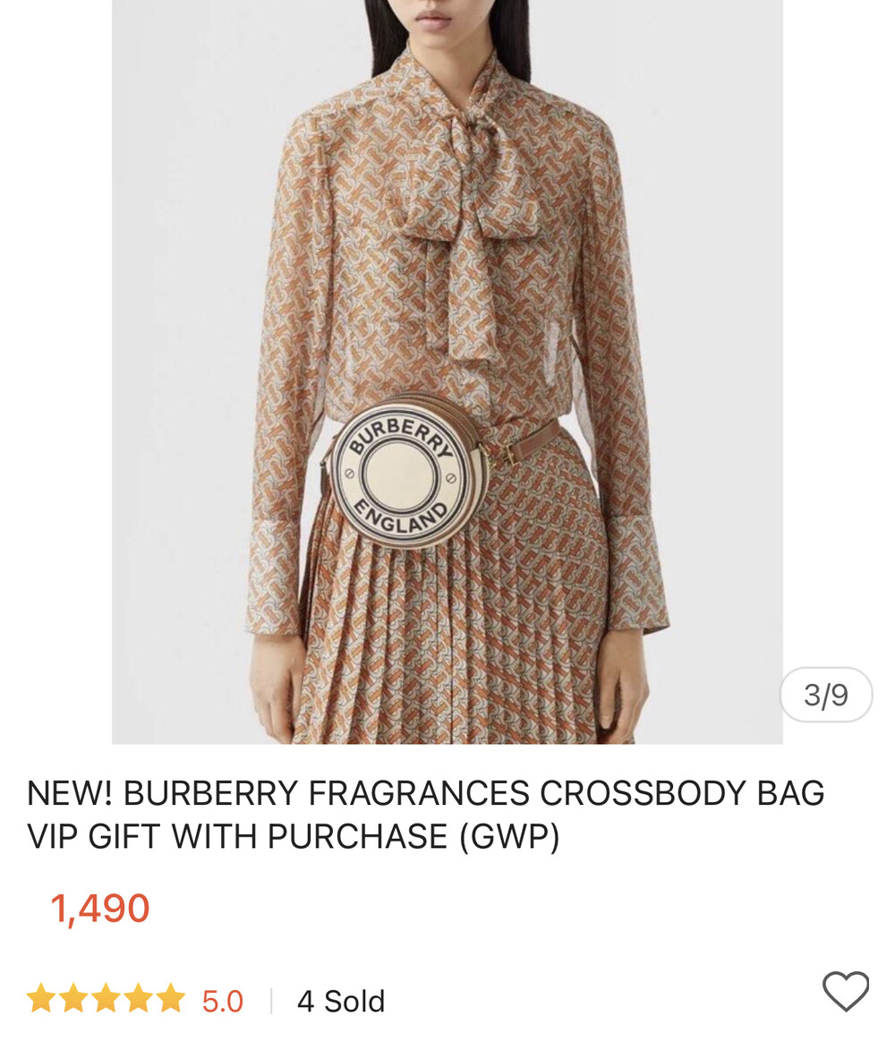The height and width of the screenshot is (1042, 895).
Task: Open the 5.0 rating score
Action: tap(223, 1001)
